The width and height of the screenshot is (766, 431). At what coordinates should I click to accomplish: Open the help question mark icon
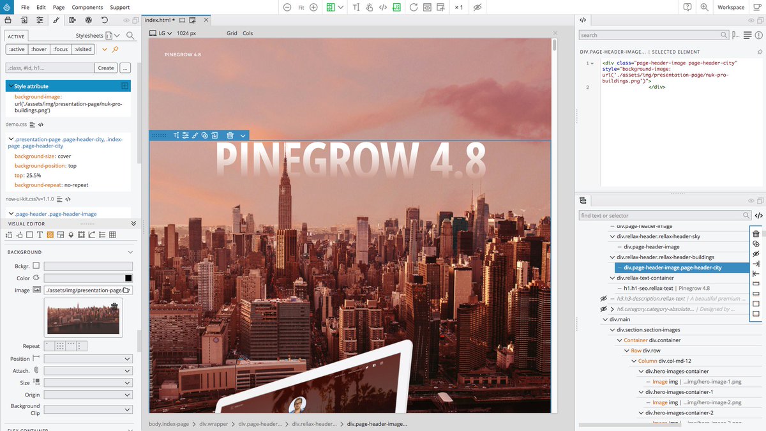687,7
